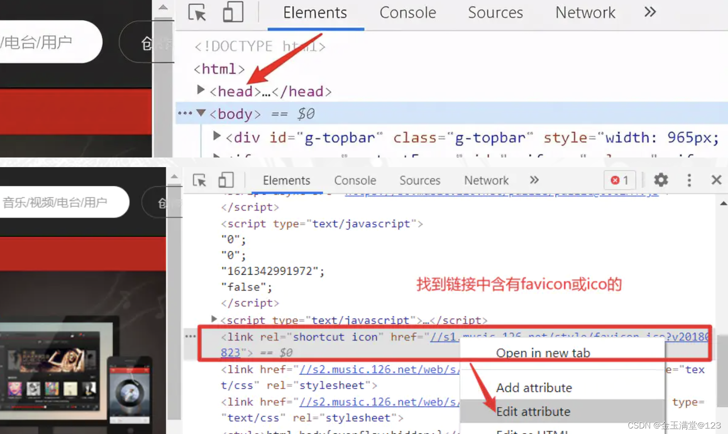Choose Open in new tab from context menu
The image size is (728, 434).
[543, 353]
